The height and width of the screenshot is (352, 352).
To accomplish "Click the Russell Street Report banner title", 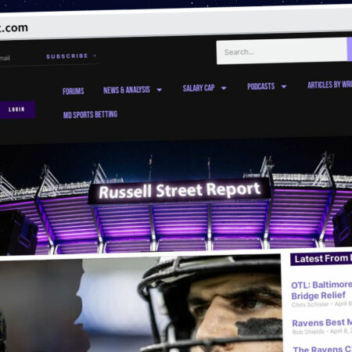I will [x=180, y=191].
